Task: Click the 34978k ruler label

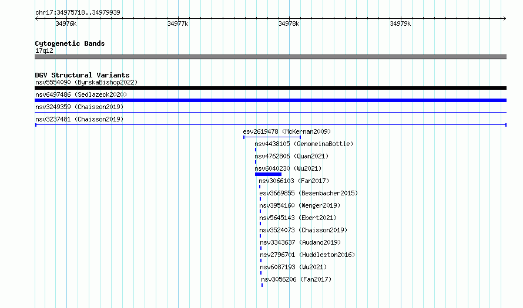Action: (x=289, y=23)
